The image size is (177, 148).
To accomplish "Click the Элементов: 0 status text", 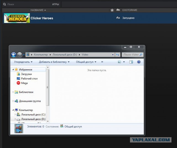I will (36, 126).
